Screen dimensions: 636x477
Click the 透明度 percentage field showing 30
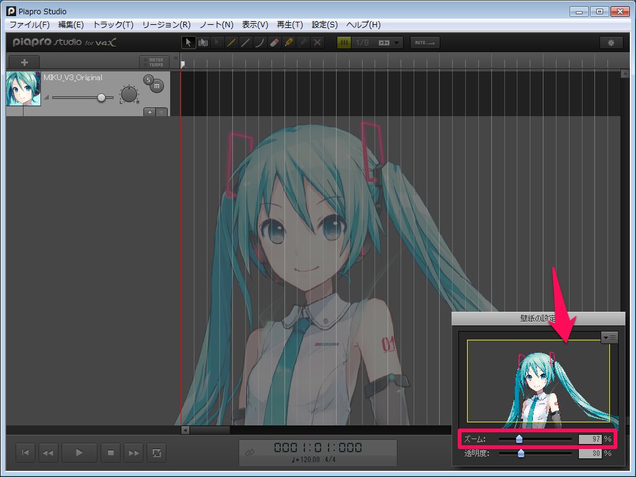pos(590,453)
